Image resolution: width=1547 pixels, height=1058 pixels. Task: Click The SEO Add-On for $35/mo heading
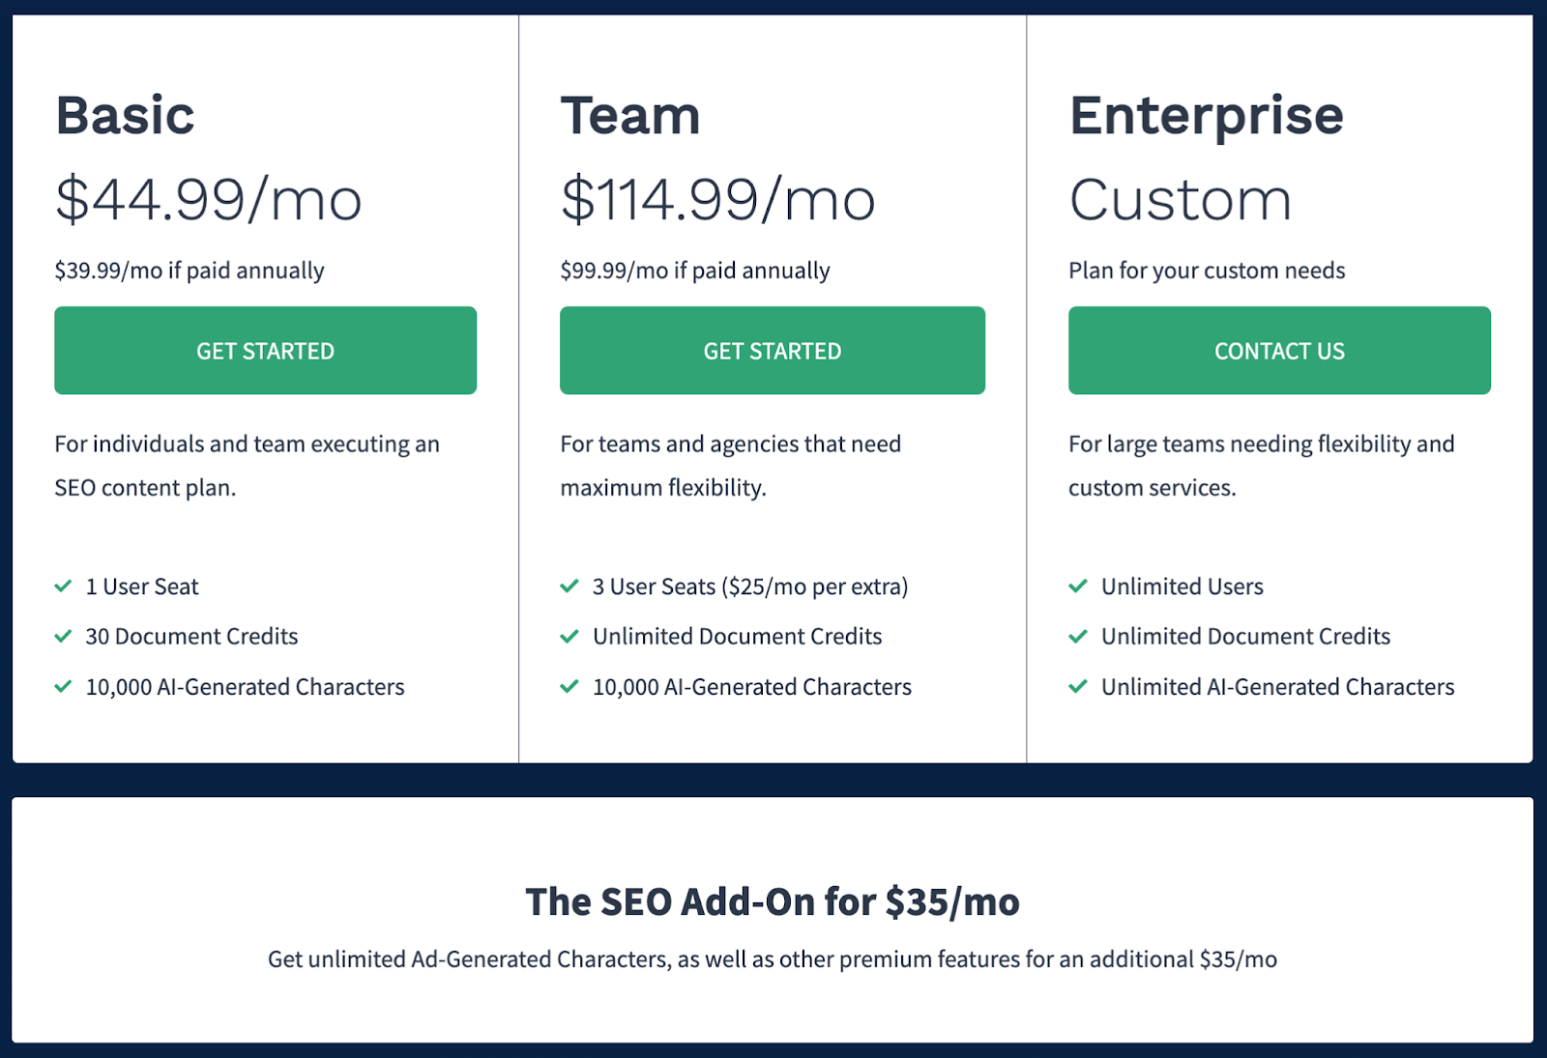coord(773,901)
